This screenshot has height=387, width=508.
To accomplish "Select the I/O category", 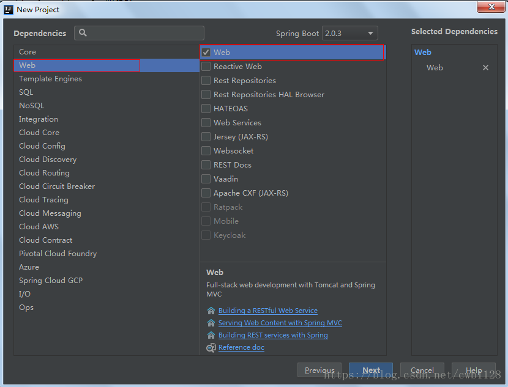I will 106,294.
